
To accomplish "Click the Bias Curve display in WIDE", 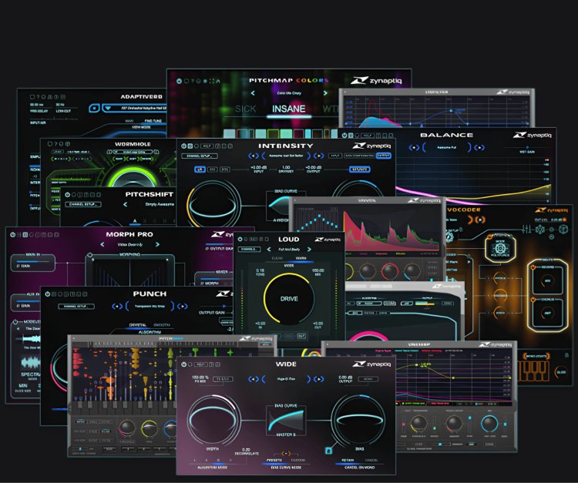I will (287, 420).
